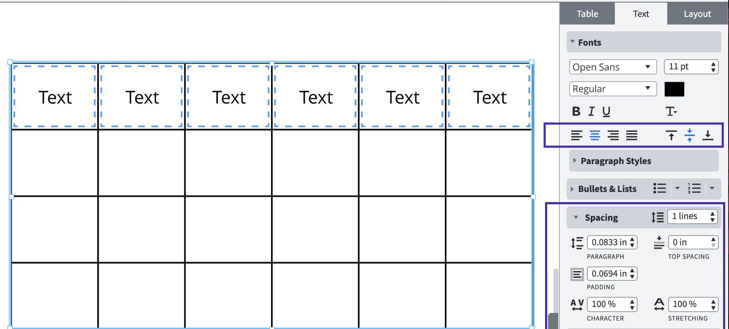The width and height of the screenshot is (729, 329).
Task: Toggle bold formatting
Action: click(576, 111)
